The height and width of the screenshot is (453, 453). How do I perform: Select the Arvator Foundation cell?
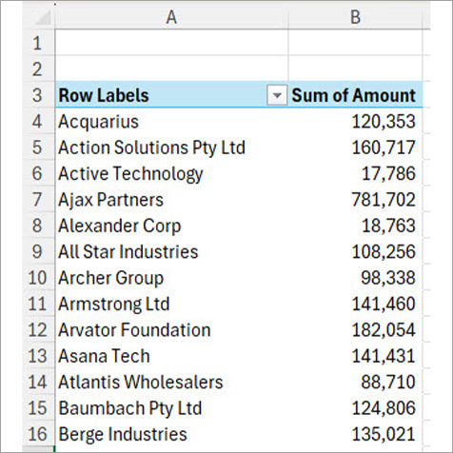tap(171, 329)
